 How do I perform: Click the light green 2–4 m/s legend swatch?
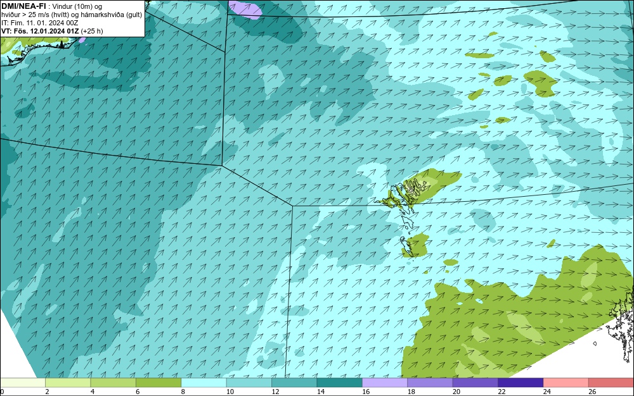[x=68, y=383]
